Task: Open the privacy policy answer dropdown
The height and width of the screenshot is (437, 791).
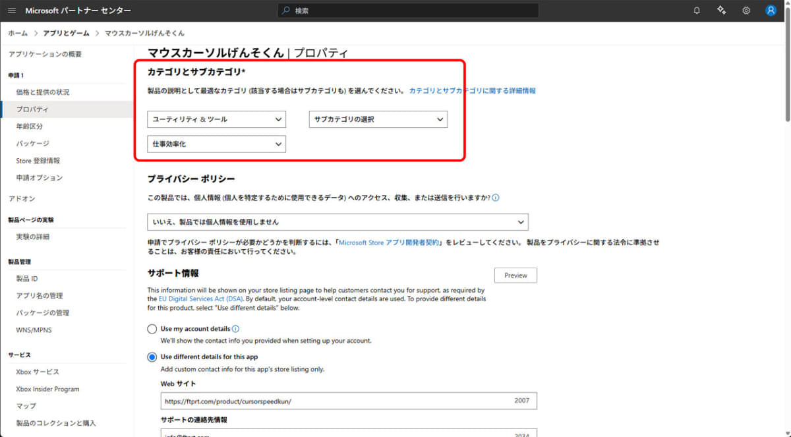Action: [x=337, y=221]
